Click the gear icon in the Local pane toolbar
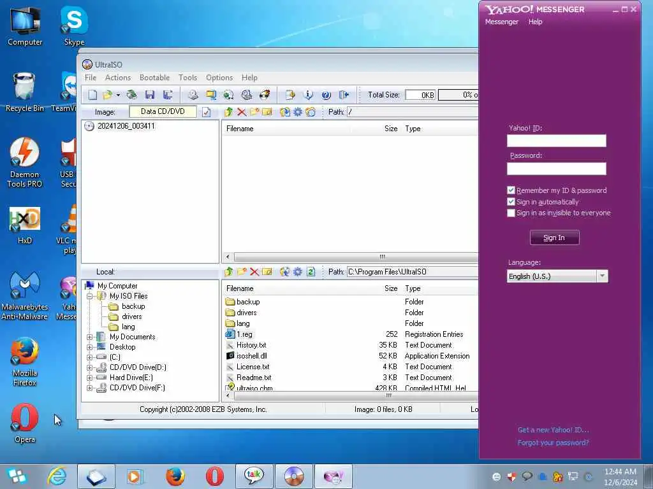Screen dimensions: 653x489 pyautogui.click(x=298, y=271)
